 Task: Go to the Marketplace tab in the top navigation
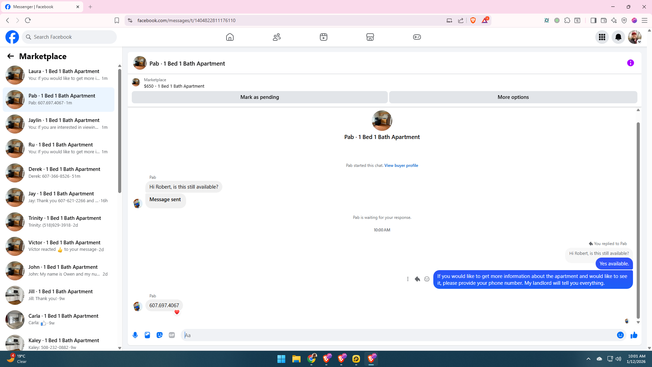(x=370, y=37)
